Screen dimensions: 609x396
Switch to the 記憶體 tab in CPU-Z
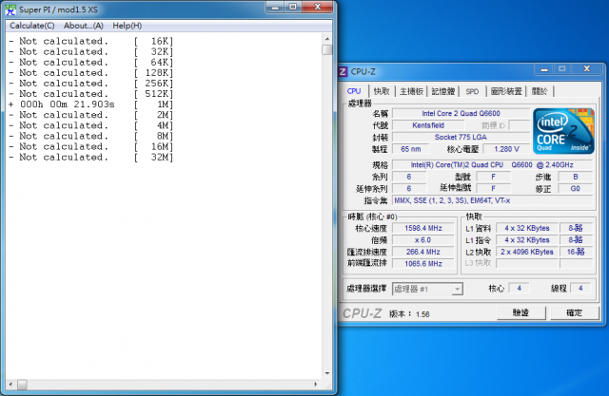pos(443,91)
